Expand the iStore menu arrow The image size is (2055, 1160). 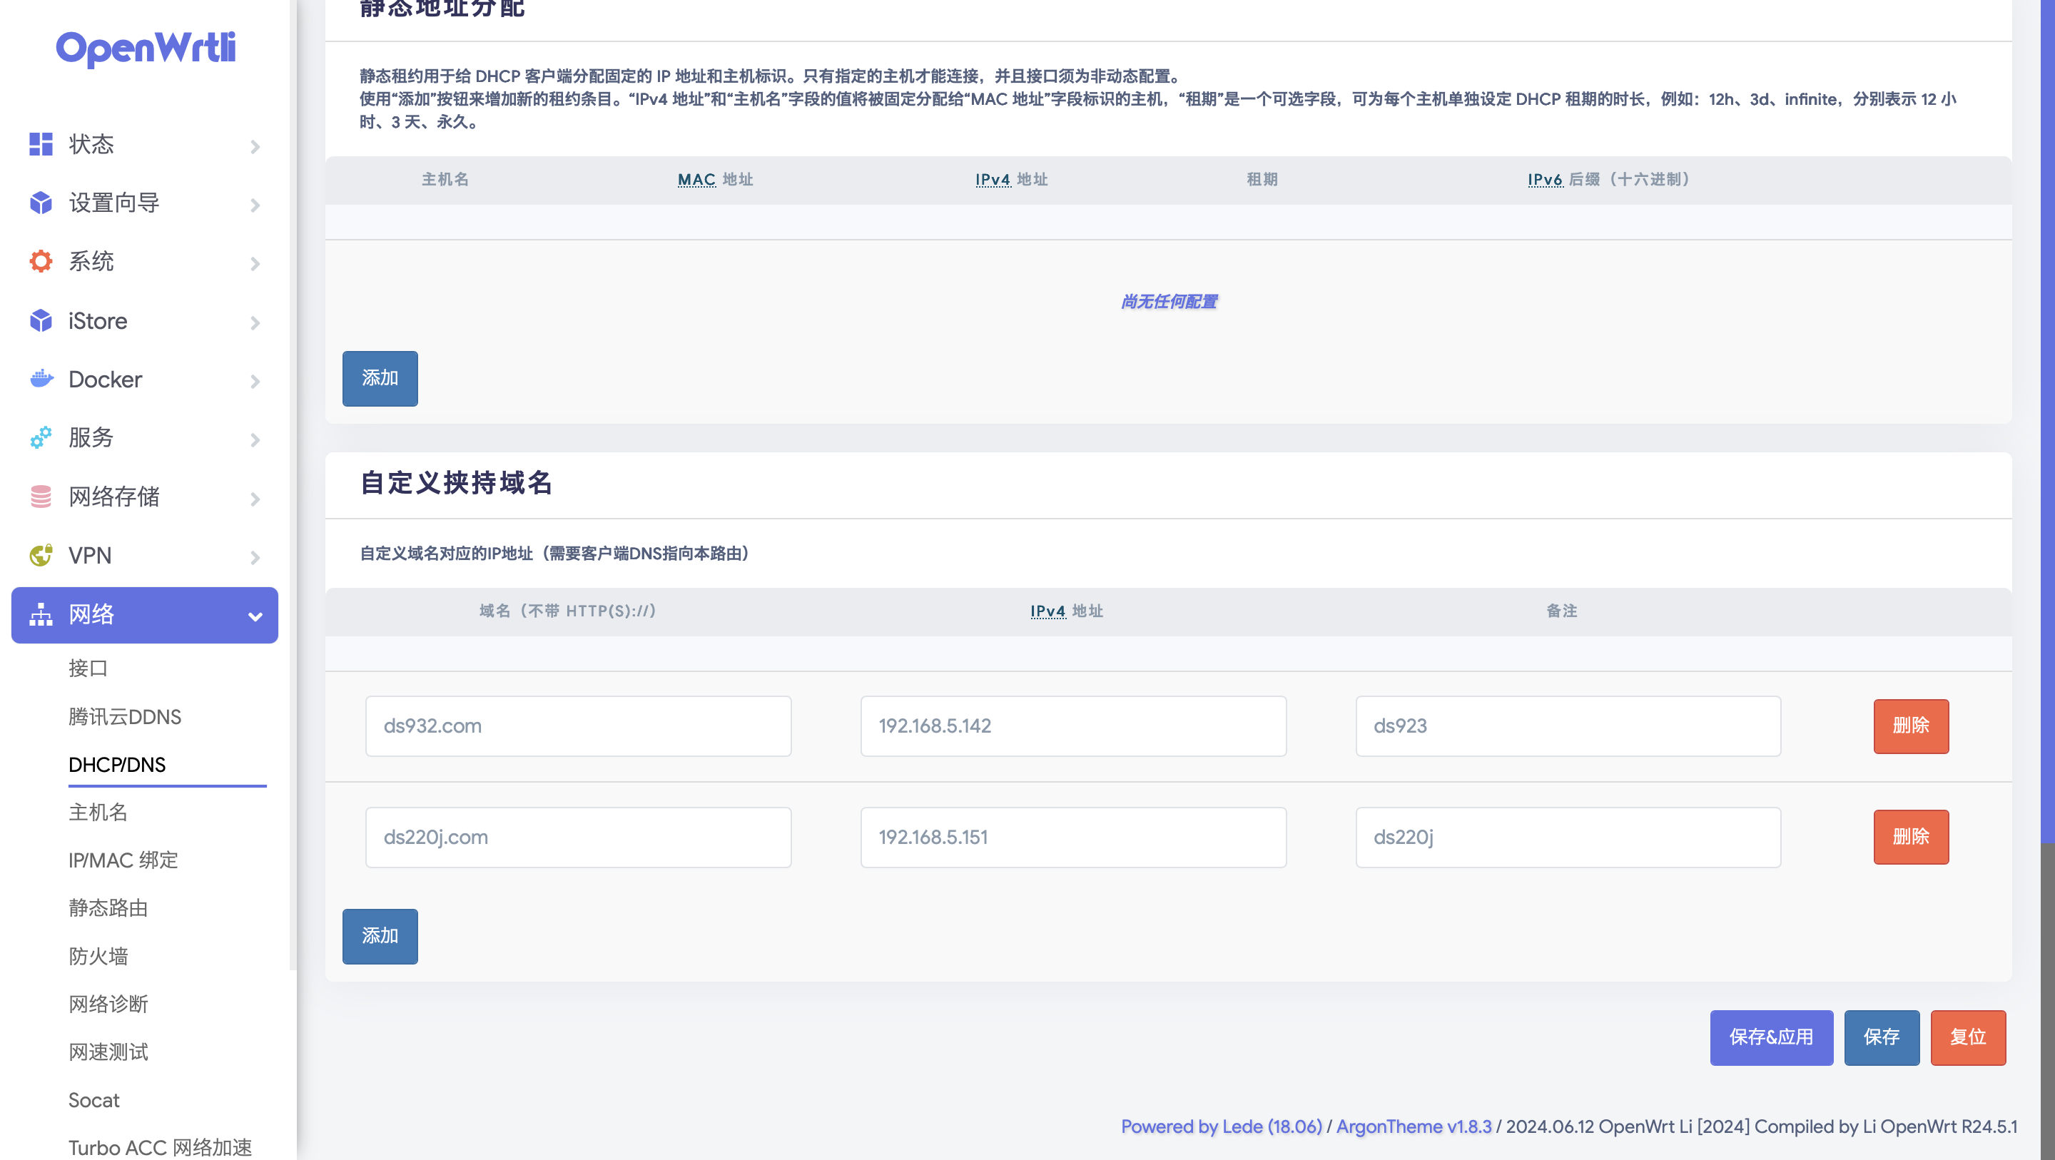click(255, 323)
